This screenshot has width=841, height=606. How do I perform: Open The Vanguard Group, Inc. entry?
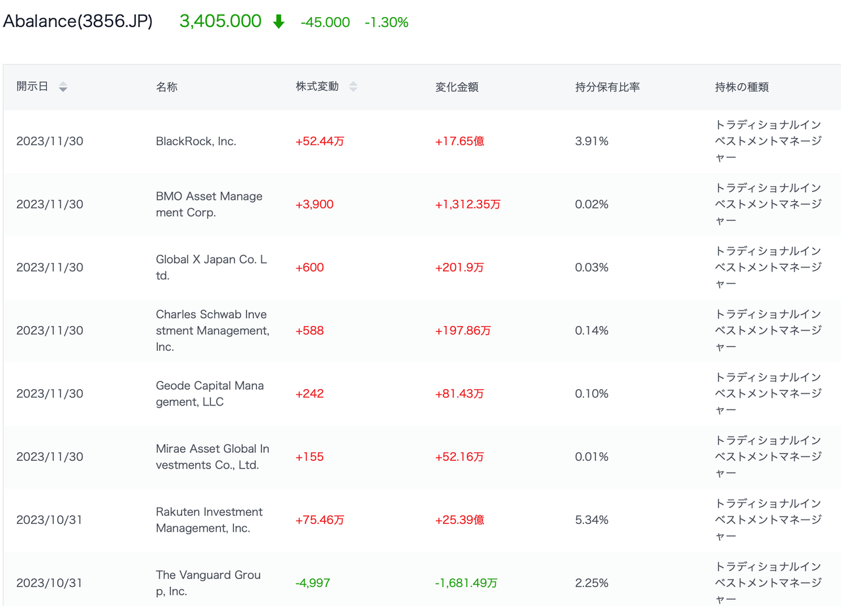(x=208, y=583)
